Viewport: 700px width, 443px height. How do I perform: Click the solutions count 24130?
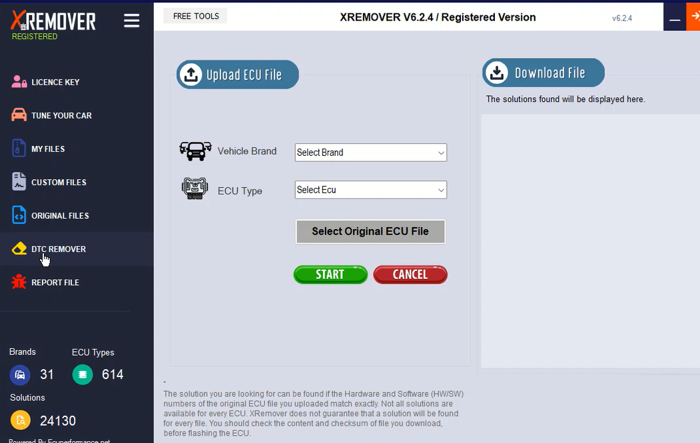tap(58, 420)
